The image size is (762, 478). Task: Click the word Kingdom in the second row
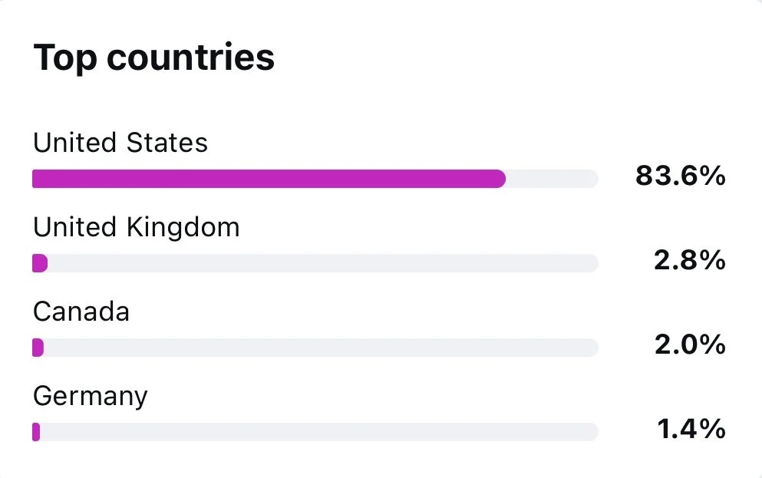point(183,228)
